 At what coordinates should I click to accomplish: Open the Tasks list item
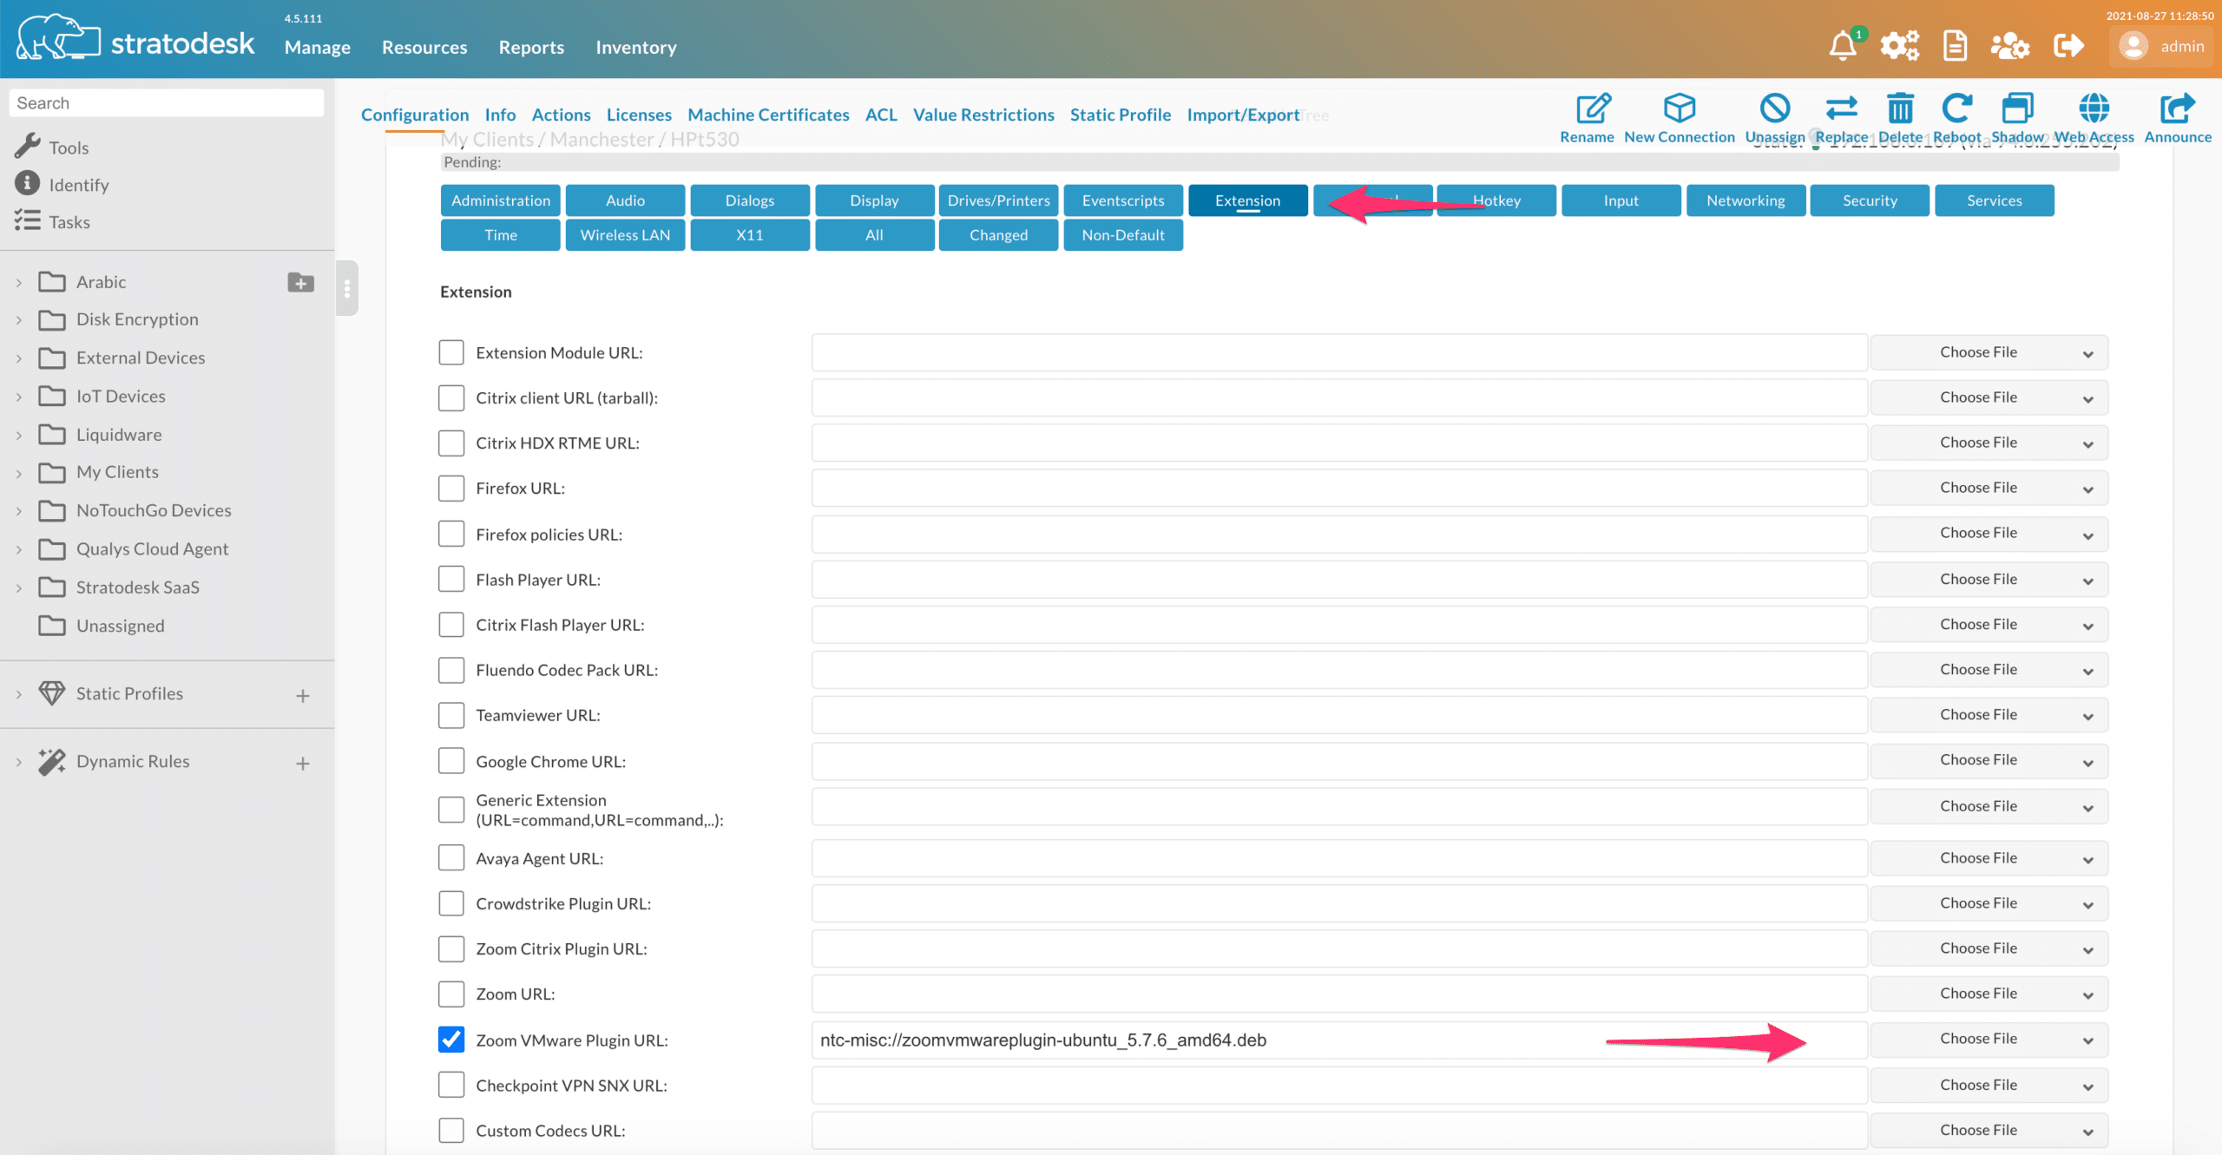52,222
